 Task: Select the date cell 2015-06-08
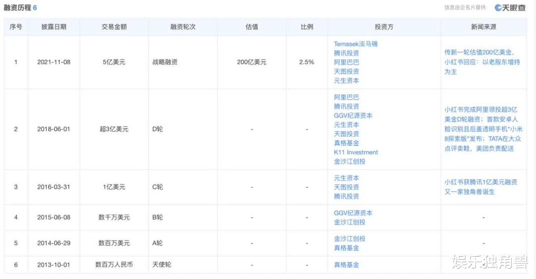point(54,218)
